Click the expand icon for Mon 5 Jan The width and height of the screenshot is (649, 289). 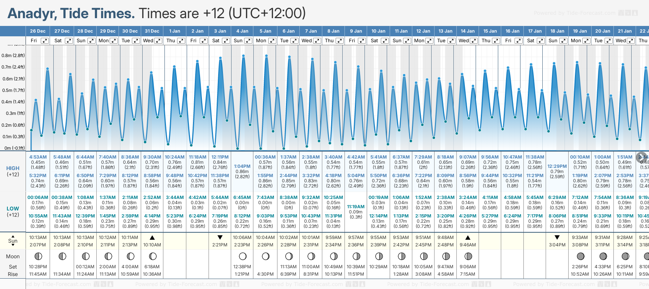(272, 41)
